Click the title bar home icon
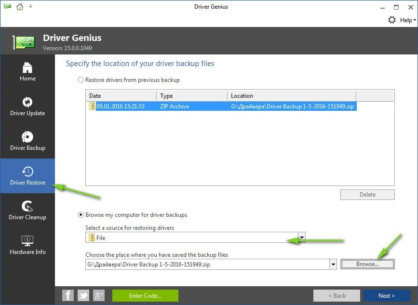The width and height of the screenshot is (418, 305). pyautogui.click(x=20, y=6)
